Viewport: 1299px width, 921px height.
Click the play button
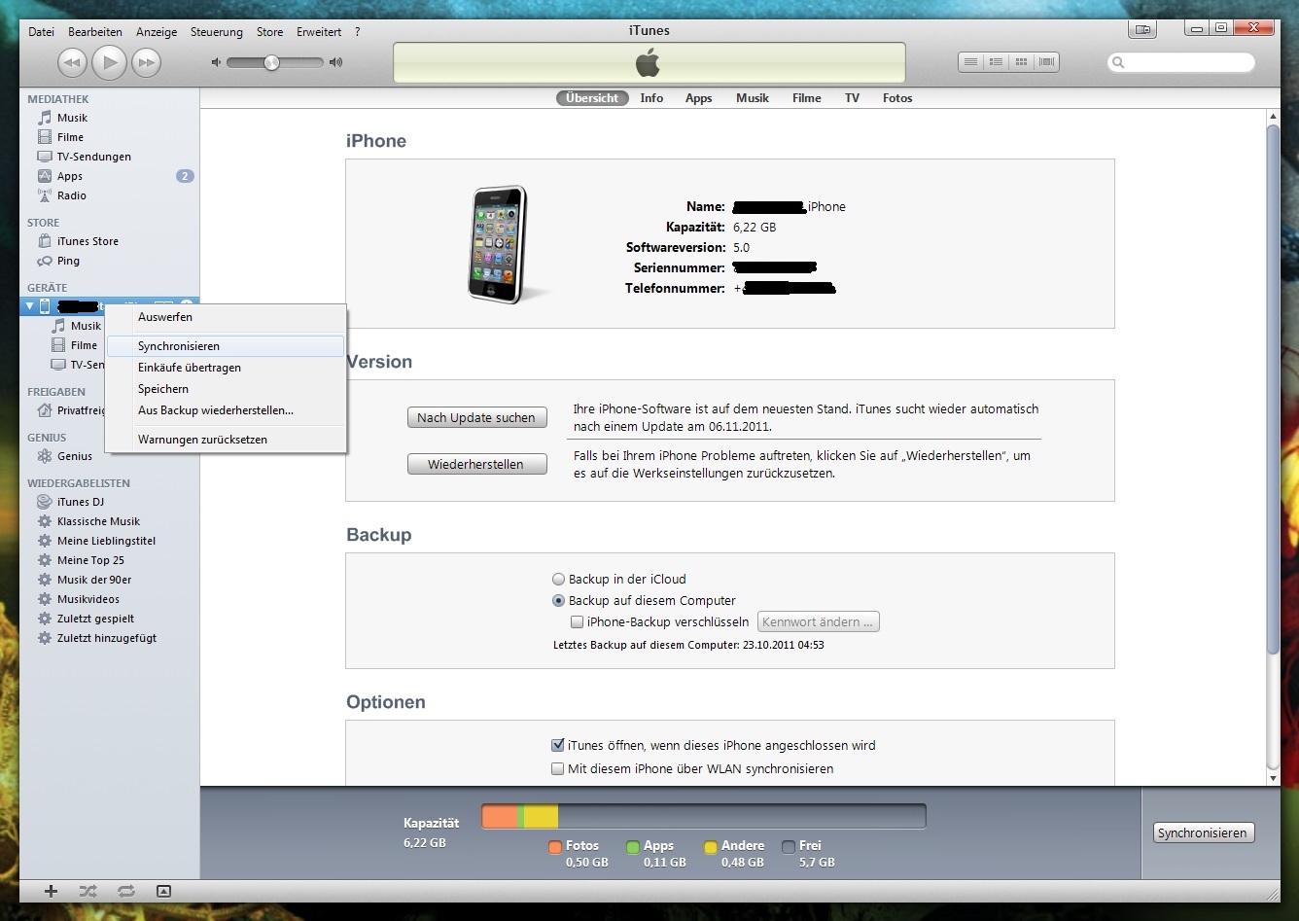click(109, 63)
